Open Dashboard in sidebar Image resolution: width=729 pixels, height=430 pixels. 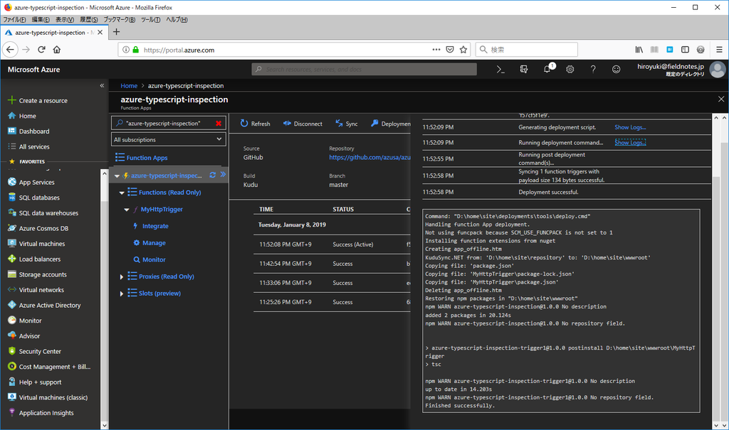click(28, 131)
